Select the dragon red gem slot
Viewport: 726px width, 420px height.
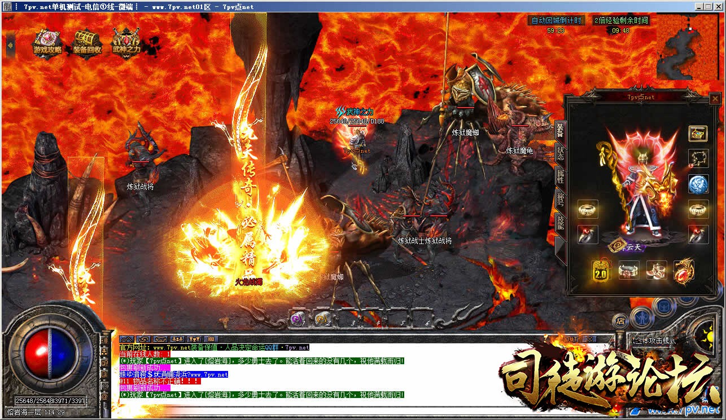click(x=684, y=270)
